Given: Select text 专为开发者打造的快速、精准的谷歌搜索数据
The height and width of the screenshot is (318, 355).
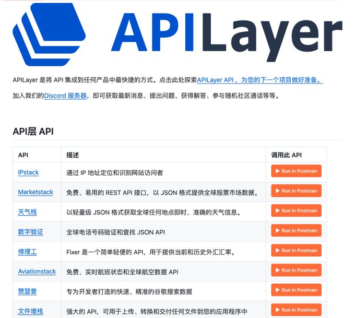Looking at the screenshot, I should [129, 292].
